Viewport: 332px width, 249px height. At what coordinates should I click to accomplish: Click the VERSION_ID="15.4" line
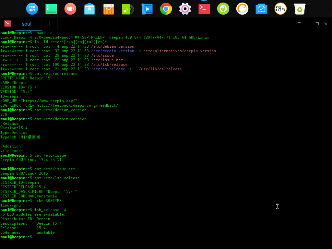pos(19,87)
